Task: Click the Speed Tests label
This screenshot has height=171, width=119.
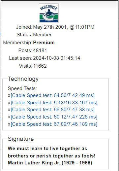Action: coord(22,88)
